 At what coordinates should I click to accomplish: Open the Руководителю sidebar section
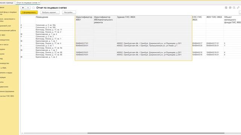5,40
